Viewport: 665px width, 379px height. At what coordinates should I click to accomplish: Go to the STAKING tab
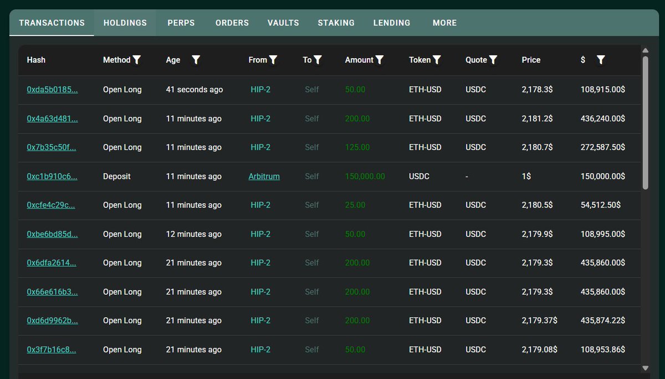point(336,23)
